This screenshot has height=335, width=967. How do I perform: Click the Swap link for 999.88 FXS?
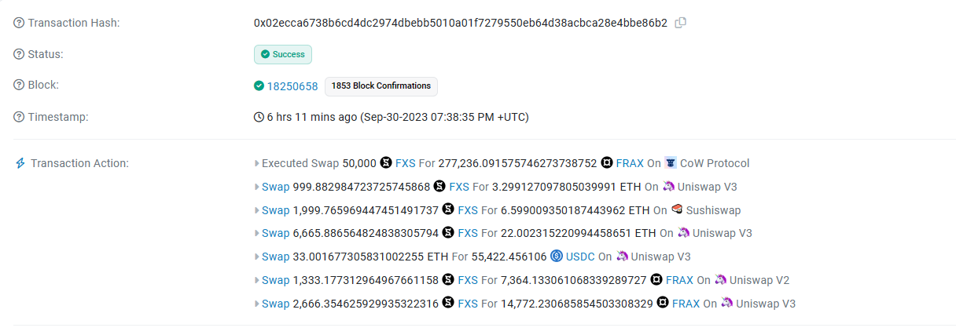(275, 187)
